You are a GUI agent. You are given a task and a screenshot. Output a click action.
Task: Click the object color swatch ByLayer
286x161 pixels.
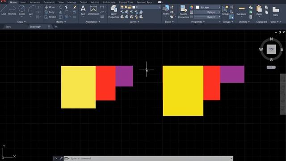pos(198,7)
